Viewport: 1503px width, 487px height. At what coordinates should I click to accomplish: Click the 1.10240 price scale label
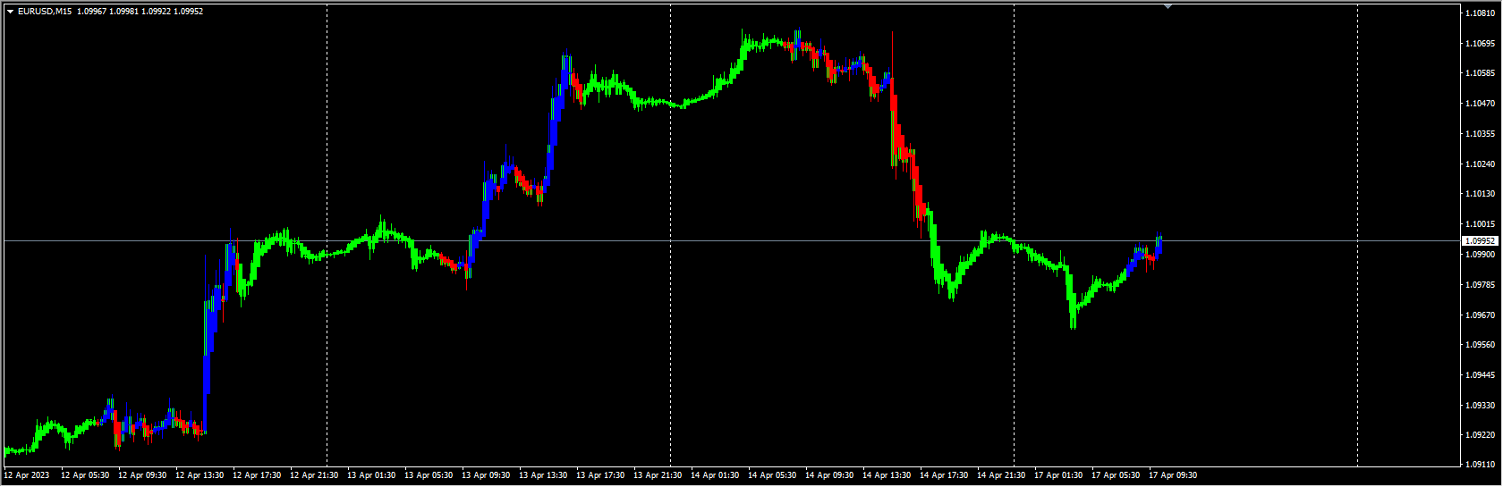click(1481, 164)
